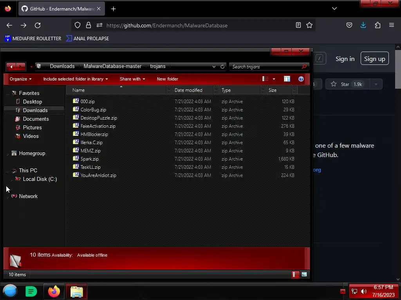
Task: Open the Star options dropdown on GitHub
Action: pos(376,84)
